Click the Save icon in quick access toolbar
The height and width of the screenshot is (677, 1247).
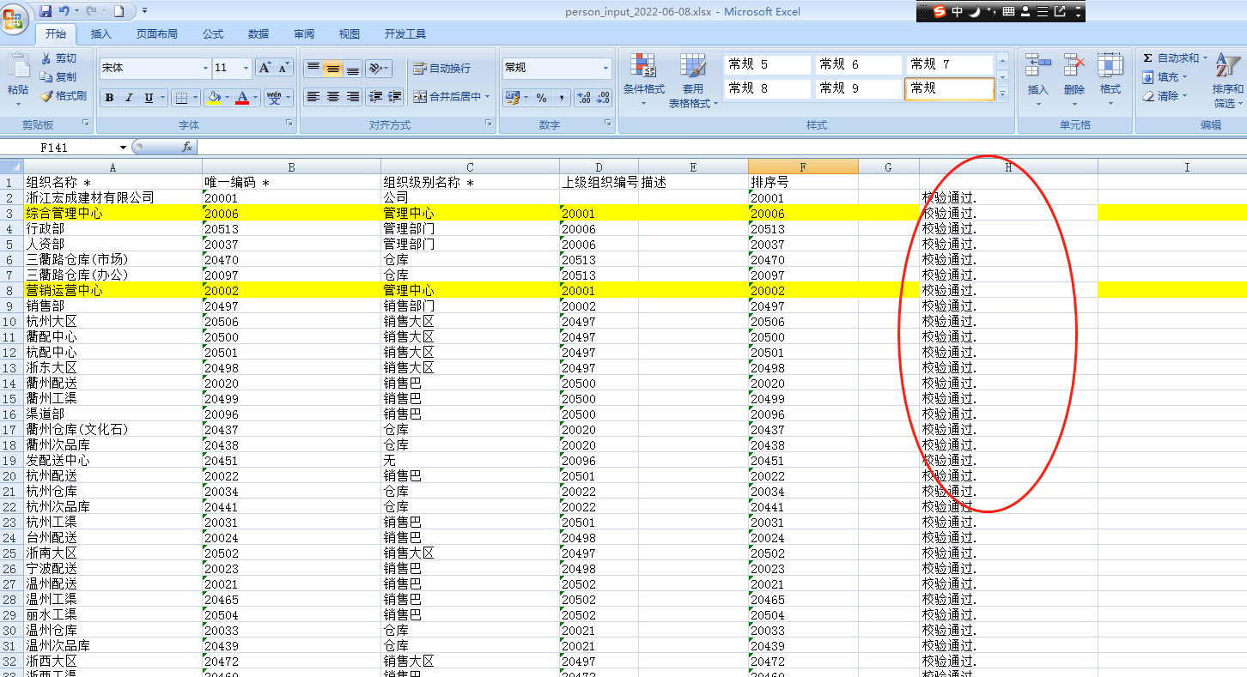tap(46, 11)
